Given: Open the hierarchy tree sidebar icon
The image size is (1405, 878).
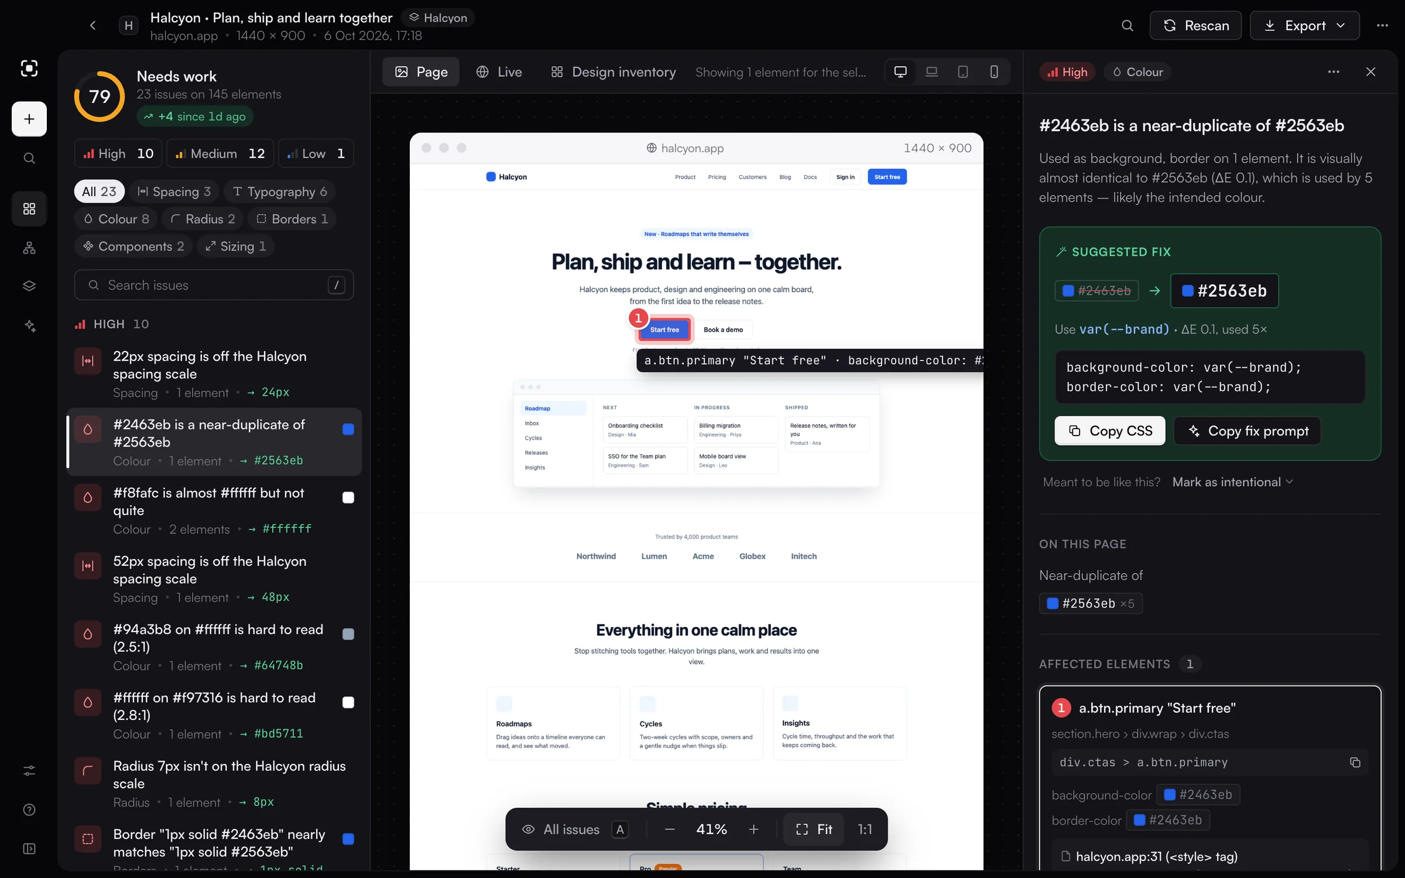Looking at the screenshot, I should click(x=29, y=248).
